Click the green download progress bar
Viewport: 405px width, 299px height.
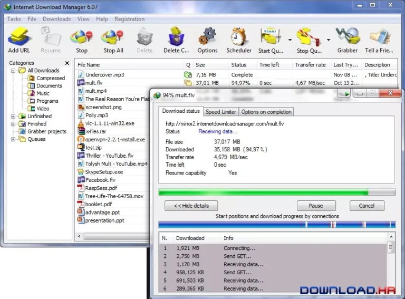pos(277,192)
